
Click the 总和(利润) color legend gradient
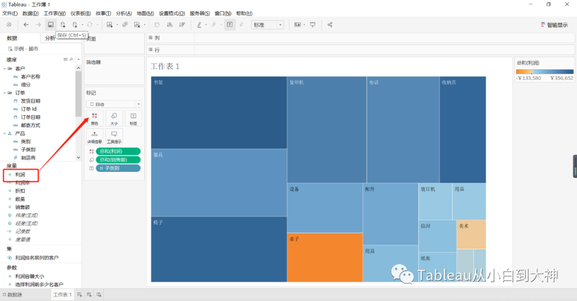point(544,72)
